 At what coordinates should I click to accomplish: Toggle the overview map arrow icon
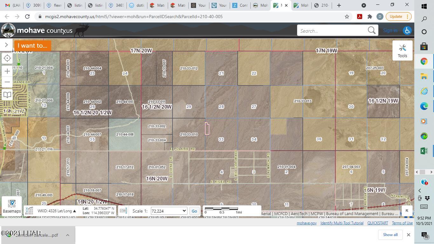407,211
